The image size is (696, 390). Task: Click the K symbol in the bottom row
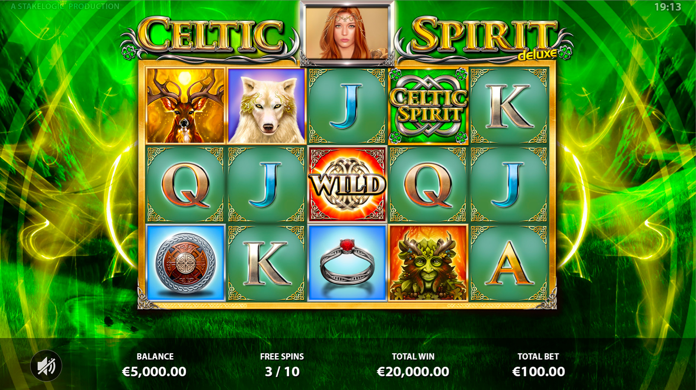point(267,263)
